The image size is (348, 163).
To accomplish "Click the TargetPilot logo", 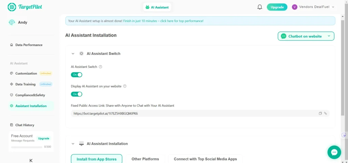I will coord(24,7).
